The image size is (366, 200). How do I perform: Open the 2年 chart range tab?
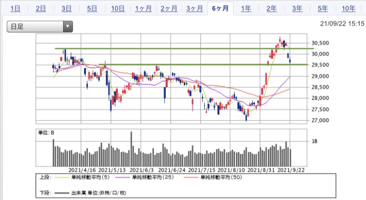pos(272,9)
